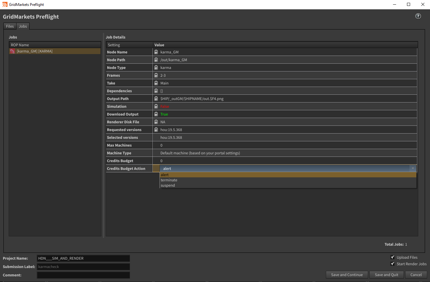Click the Node Path value /out/karma_GM
Image resolution: width=430 pixels, height=282 pixels.
click(174, 60)
